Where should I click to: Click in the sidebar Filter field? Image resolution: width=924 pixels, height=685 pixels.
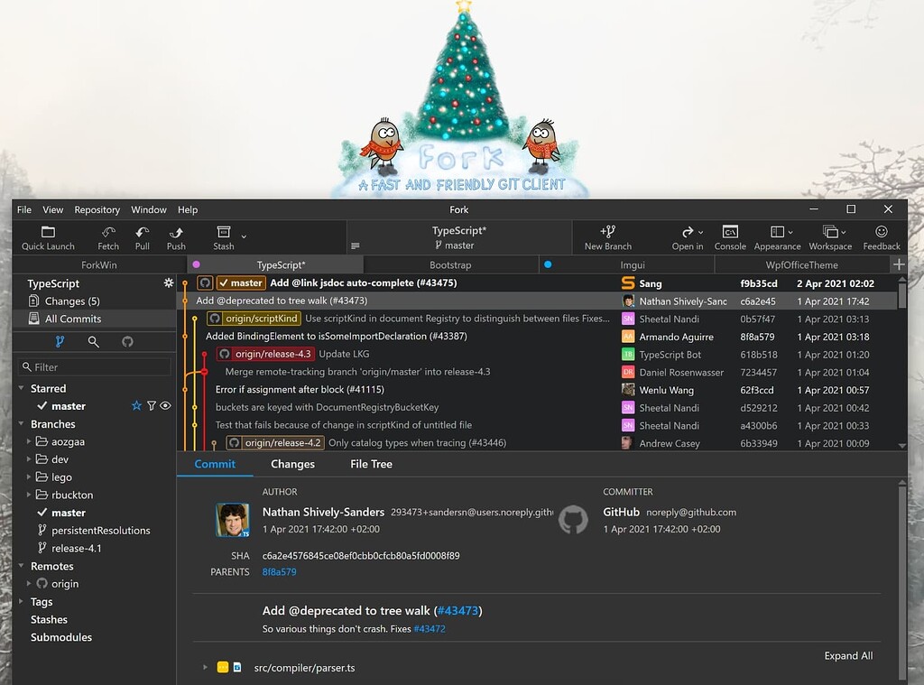(x=94, y=366)
